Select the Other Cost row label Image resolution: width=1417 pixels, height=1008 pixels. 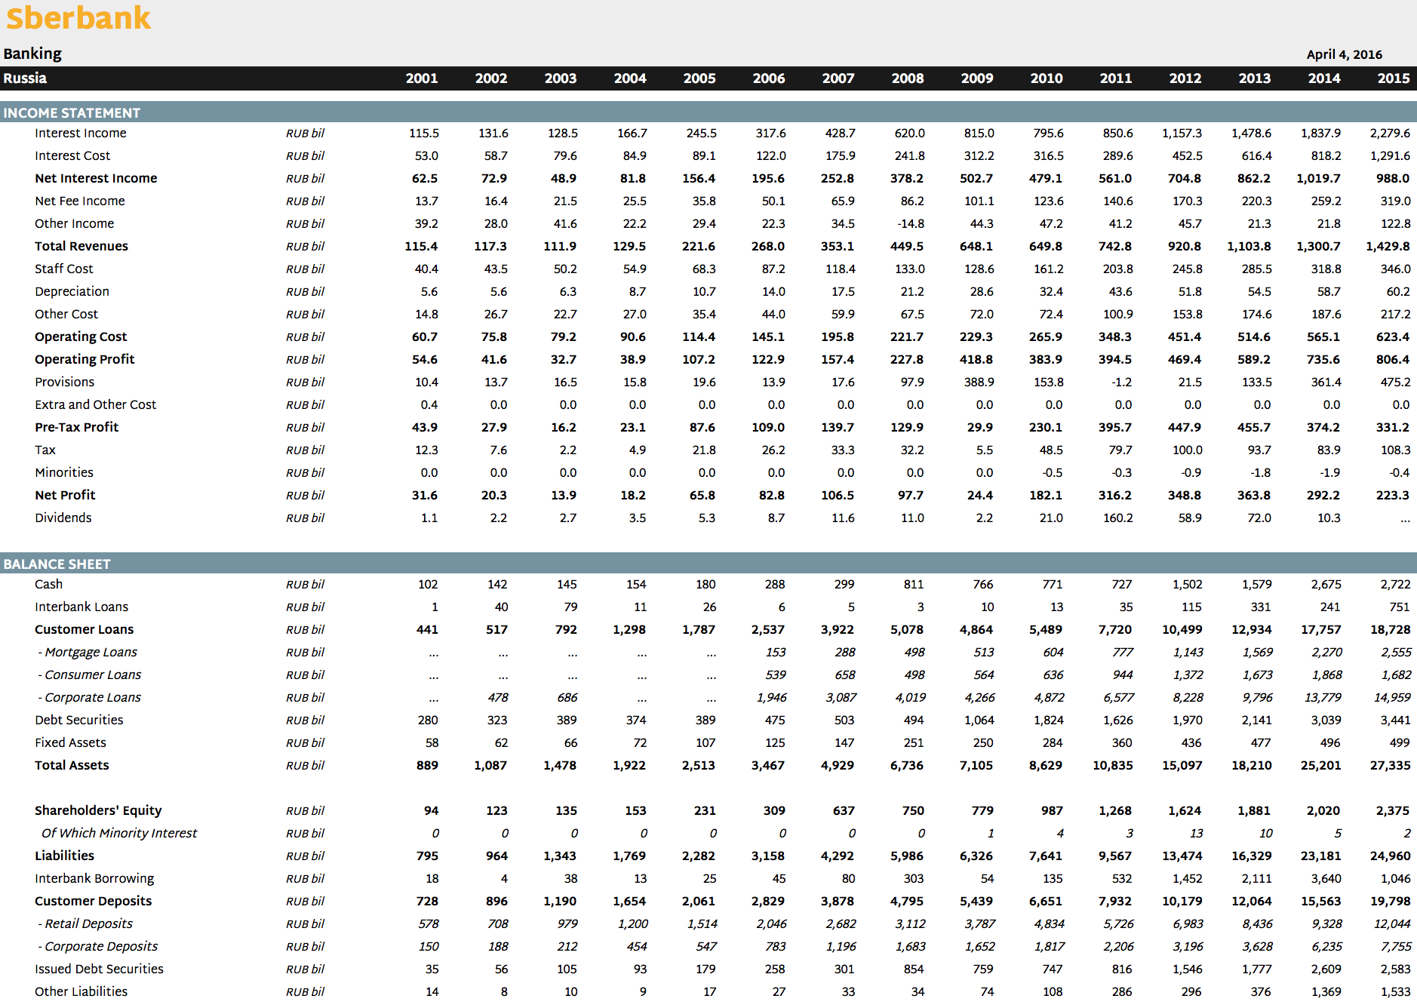click(66, 315)
